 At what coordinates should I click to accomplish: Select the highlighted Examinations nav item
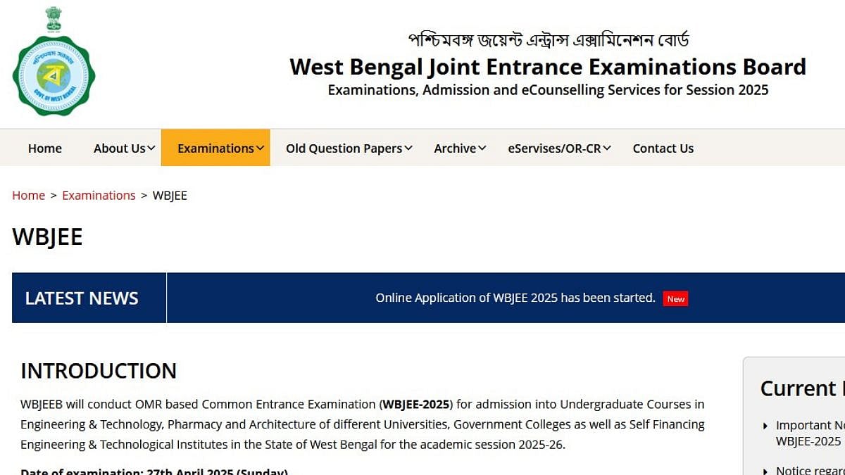215,148
